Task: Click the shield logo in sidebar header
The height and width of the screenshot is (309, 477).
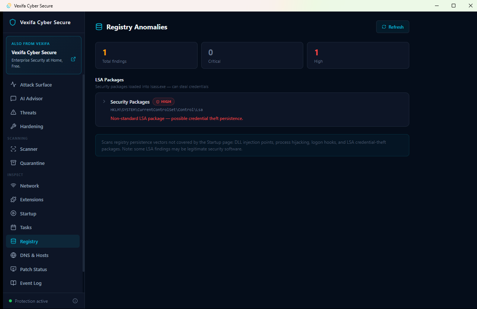Action: coord(13,22)
